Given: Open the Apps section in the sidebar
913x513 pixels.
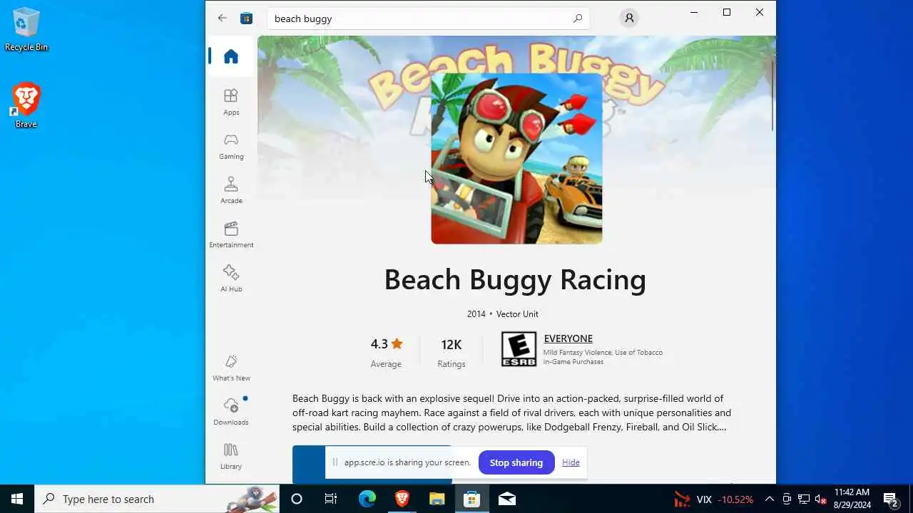Looking at the screenshot, I should pyautogui.click(x=231, y=102).
